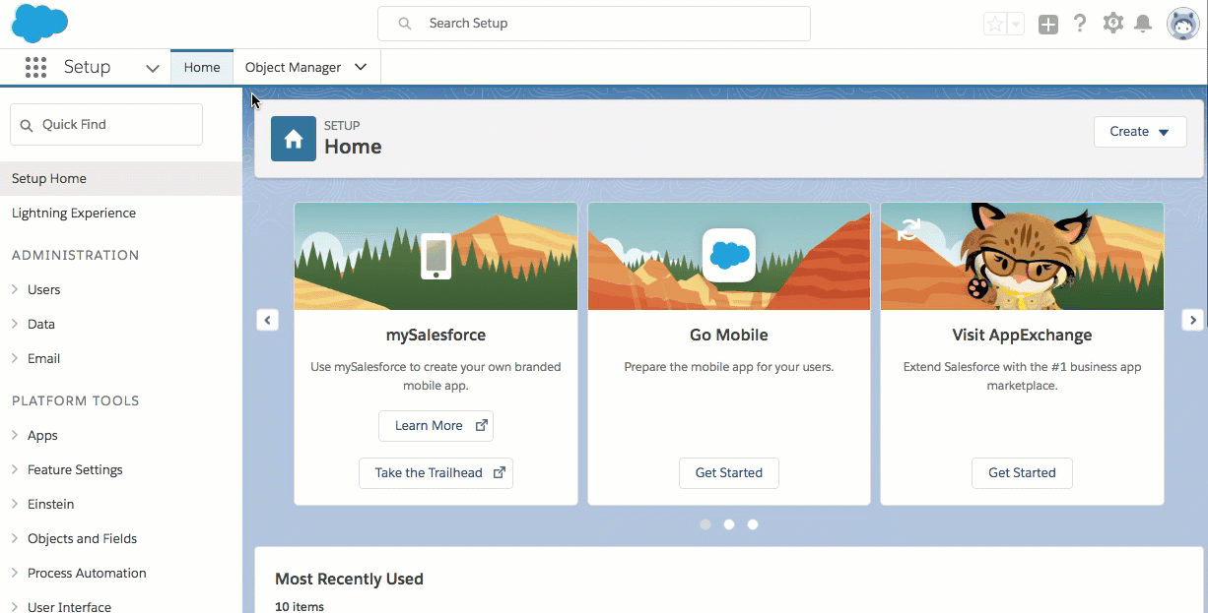Click the setup gear icon
This screenshot has width=1208, height=613.
click(x=1112, y=24)
